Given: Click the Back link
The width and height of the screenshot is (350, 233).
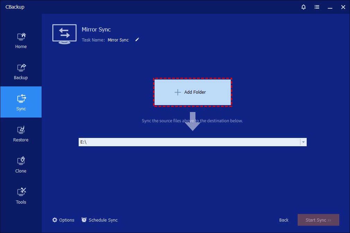Looking at the screenshot, I should click(284, 220).
